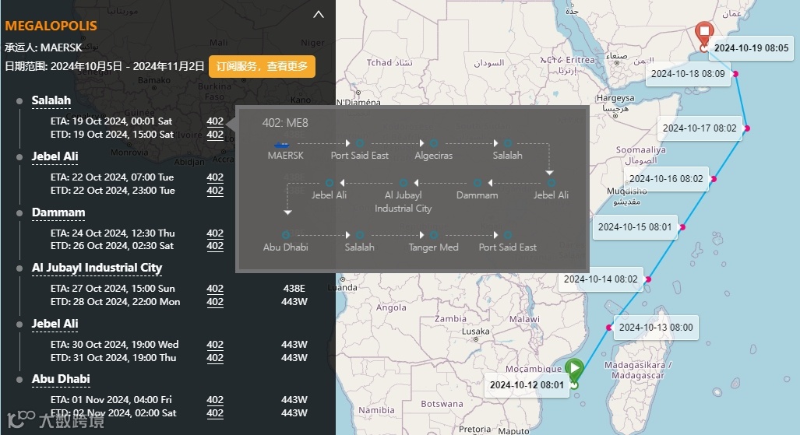Open the Al Jubayl Industrial City link
This screenshot has height=435, width=800.
click(x=97, y=268)
